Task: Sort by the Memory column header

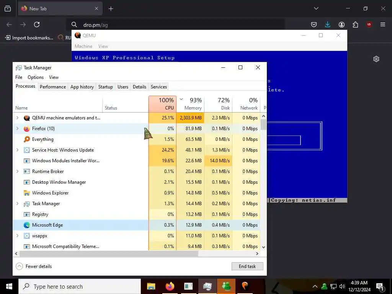Action: point(191,104)
